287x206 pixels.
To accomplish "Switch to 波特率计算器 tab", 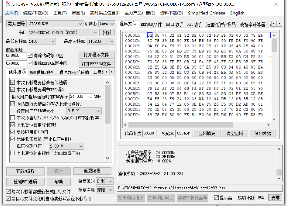I will [252, 24].
